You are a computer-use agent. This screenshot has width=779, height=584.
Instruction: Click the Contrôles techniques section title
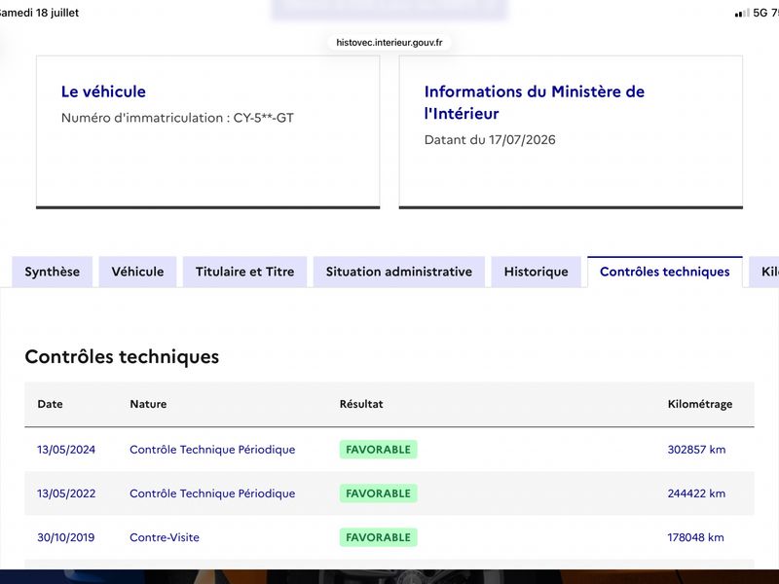tap(122, 356)
